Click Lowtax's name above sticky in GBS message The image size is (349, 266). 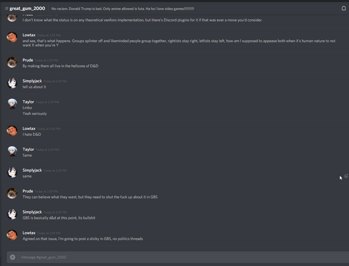tap(29, 233)
